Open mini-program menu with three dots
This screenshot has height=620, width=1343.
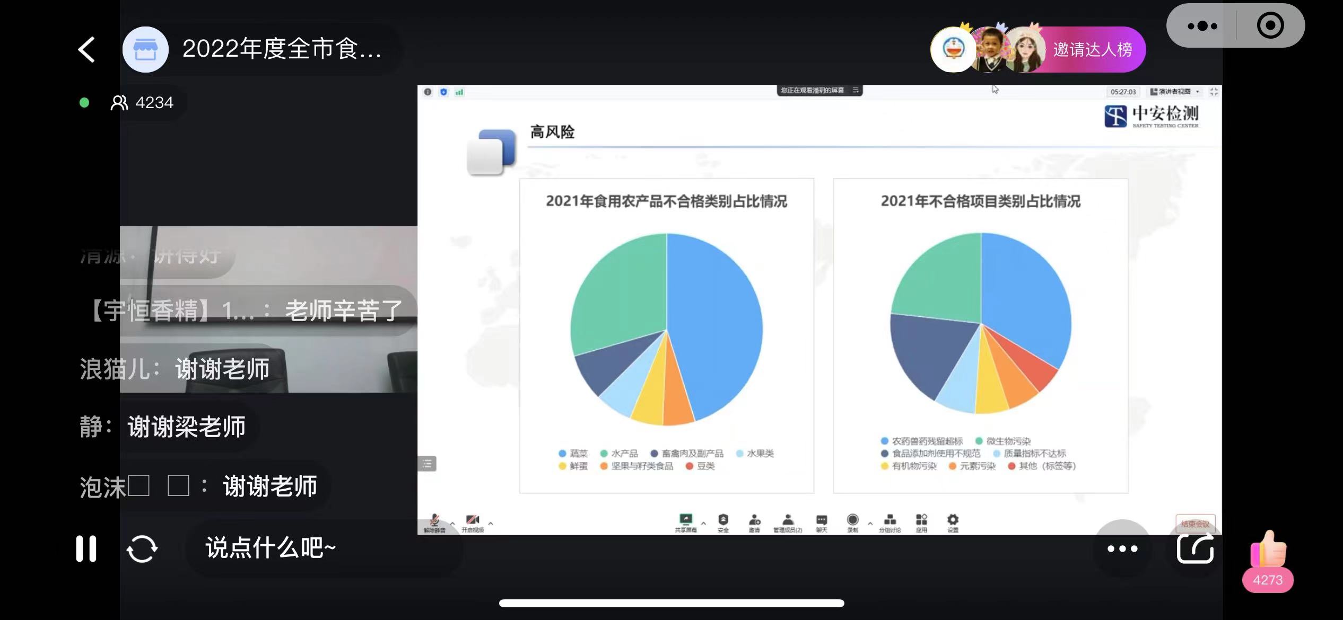[1202, 26]
